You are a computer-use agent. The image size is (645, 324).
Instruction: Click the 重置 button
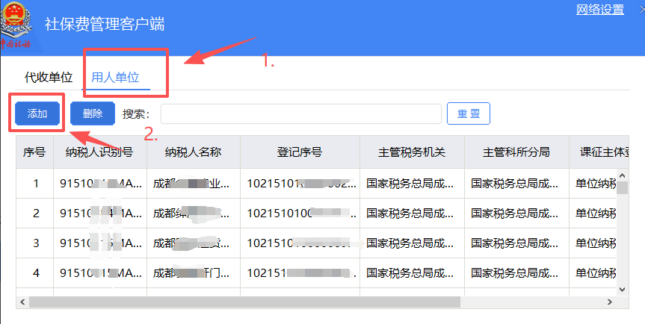[468, 113]
